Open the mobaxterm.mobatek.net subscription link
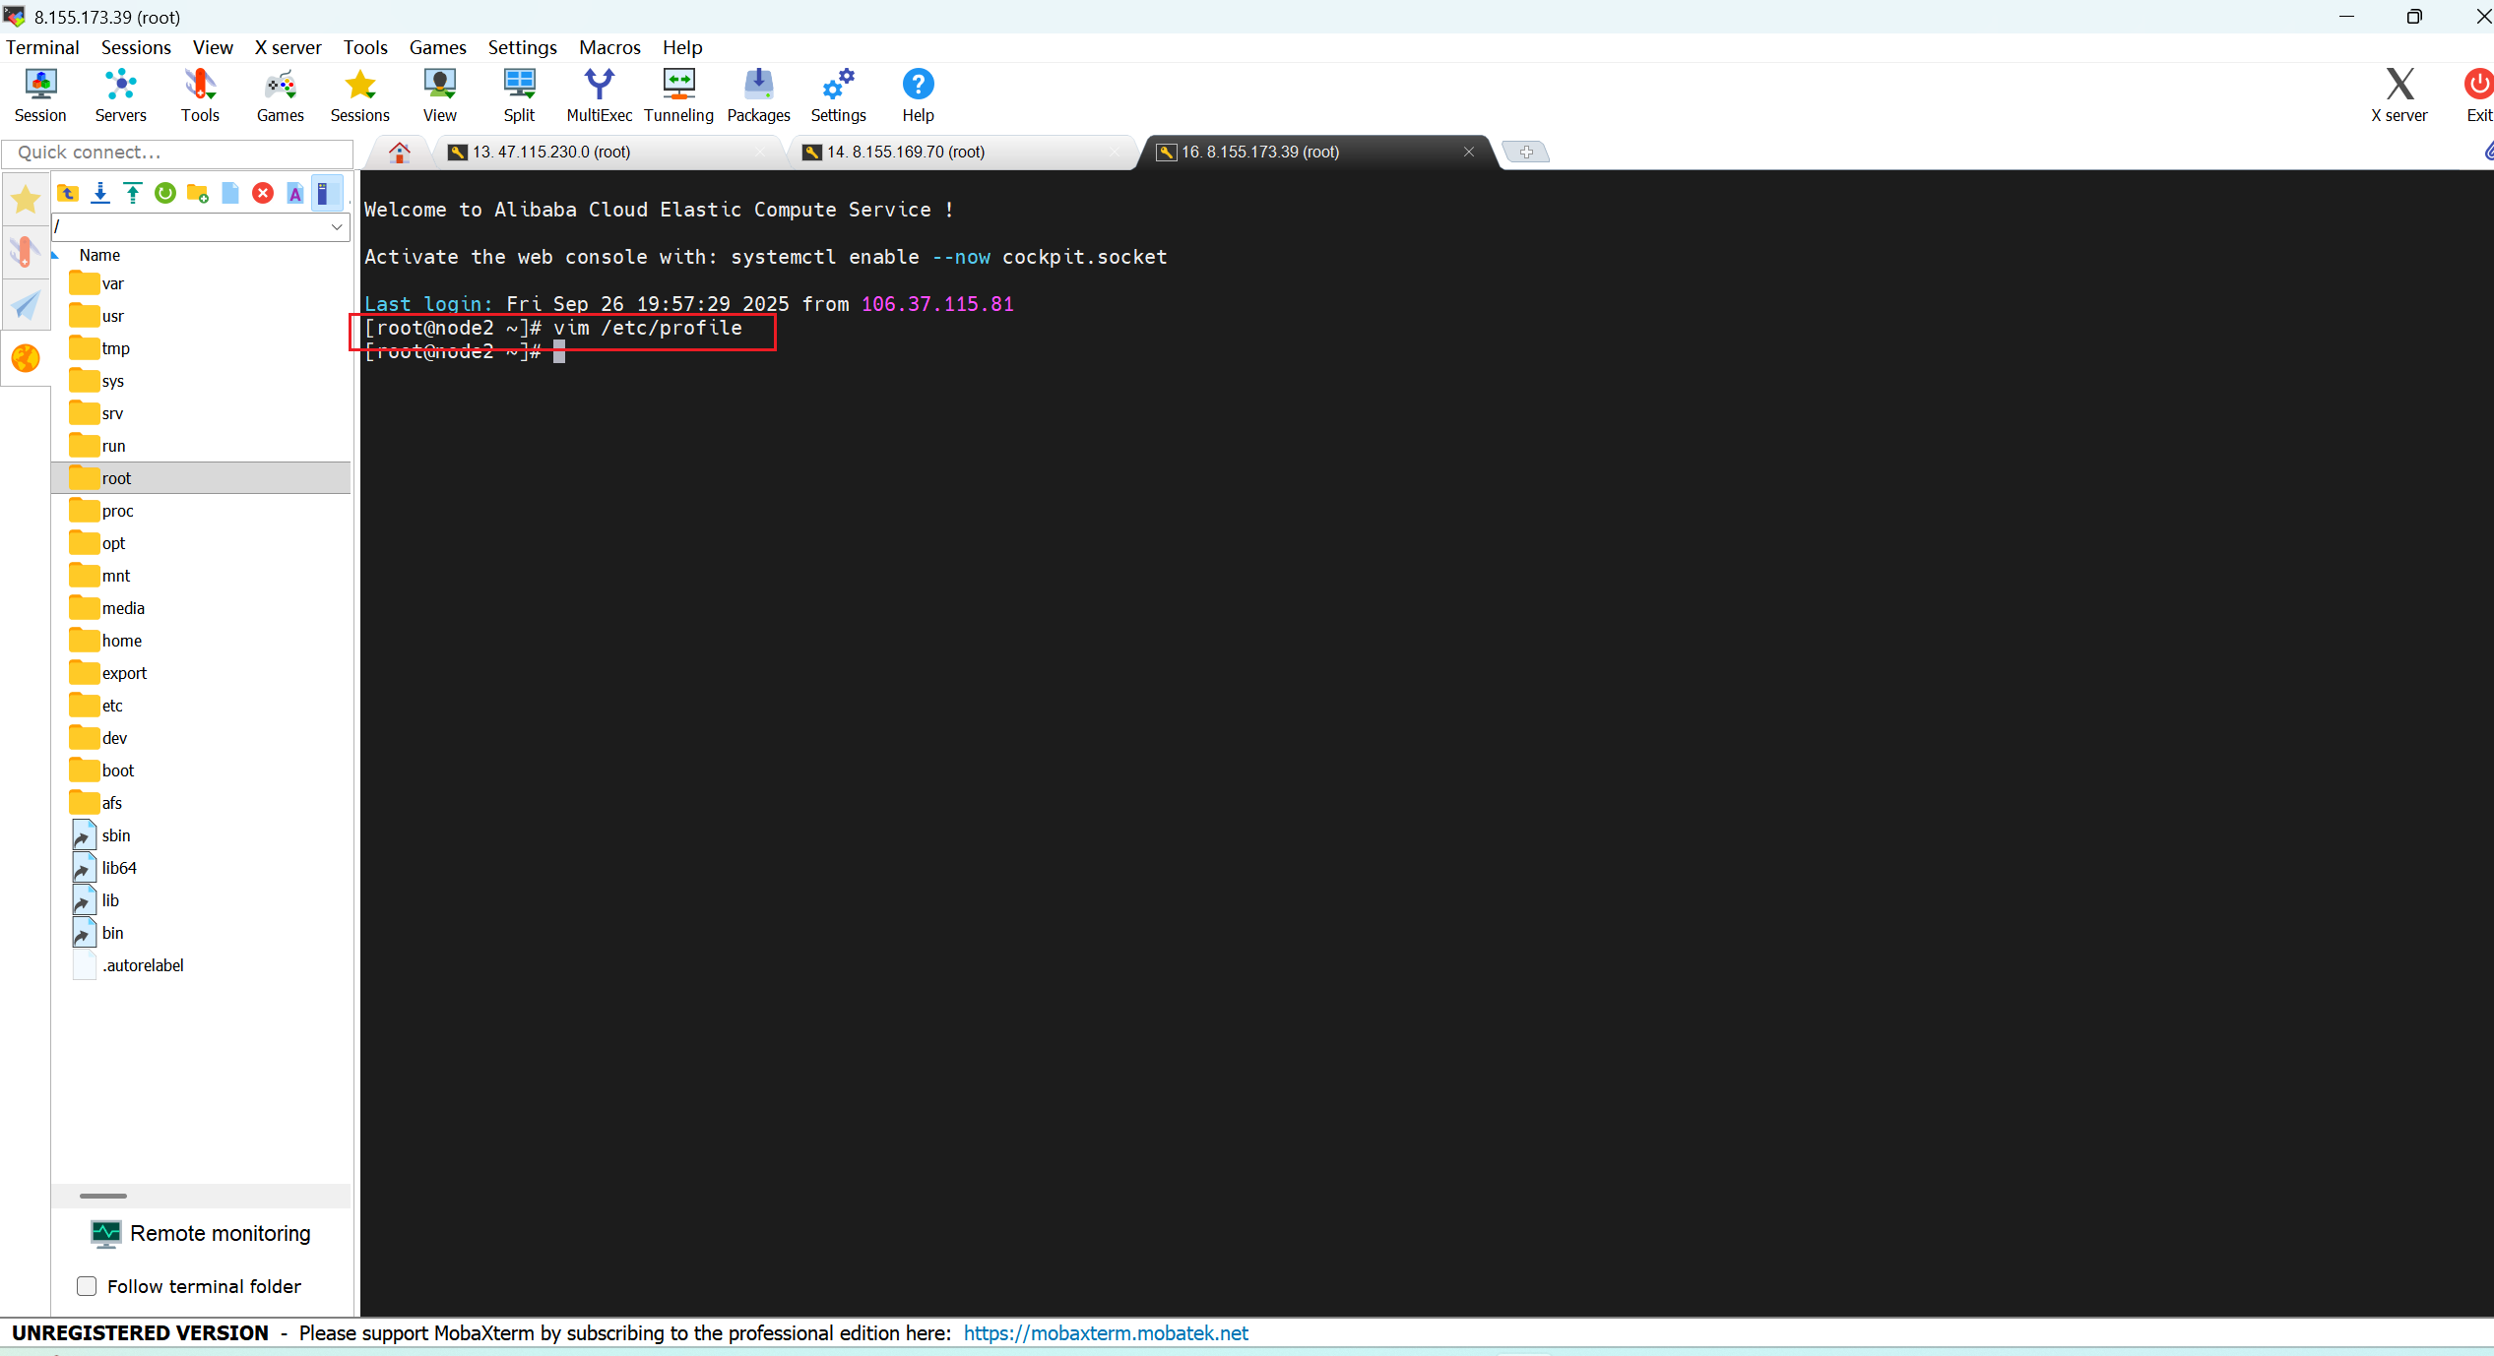Image resolution: width=2494 pixels, height=1356 pixels. tap(1105, 1333)
